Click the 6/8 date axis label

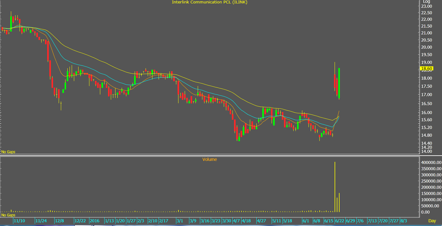point(317,221)
